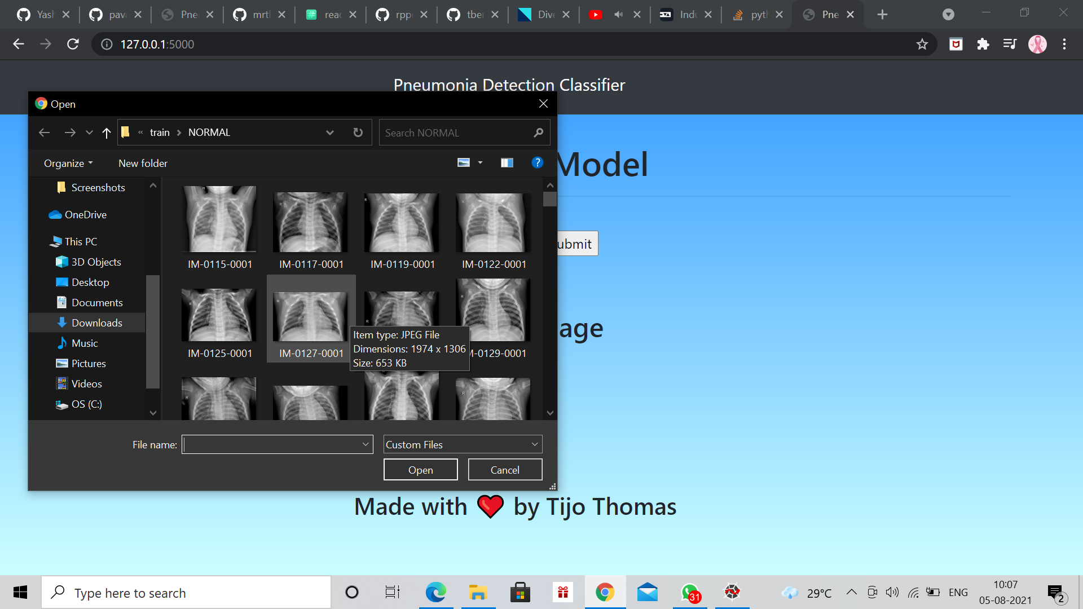Screen dimensions: 1083x609
Task: Select Downloads in the navigation tree
Action: [x=96, y=323]
